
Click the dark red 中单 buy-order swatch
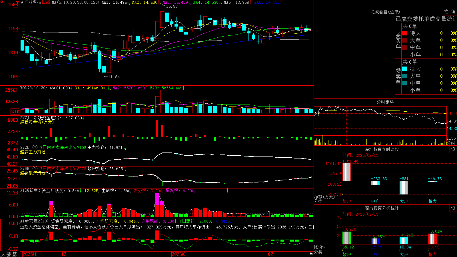(404, 47)
